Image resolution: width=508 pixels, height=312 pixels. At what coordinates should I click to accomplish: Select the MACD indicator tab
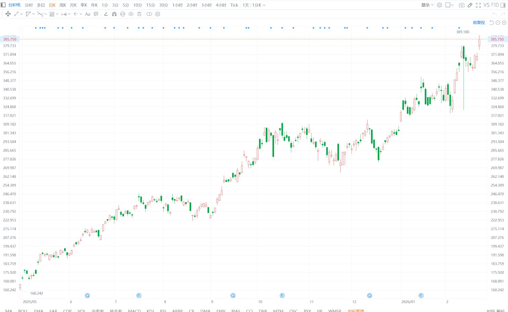(134, 311)
